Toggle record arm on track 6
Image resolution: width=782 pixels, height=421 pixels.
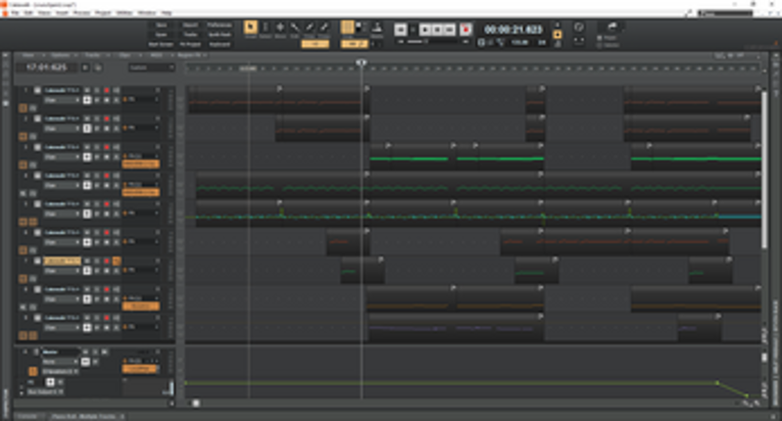[106, 233]
